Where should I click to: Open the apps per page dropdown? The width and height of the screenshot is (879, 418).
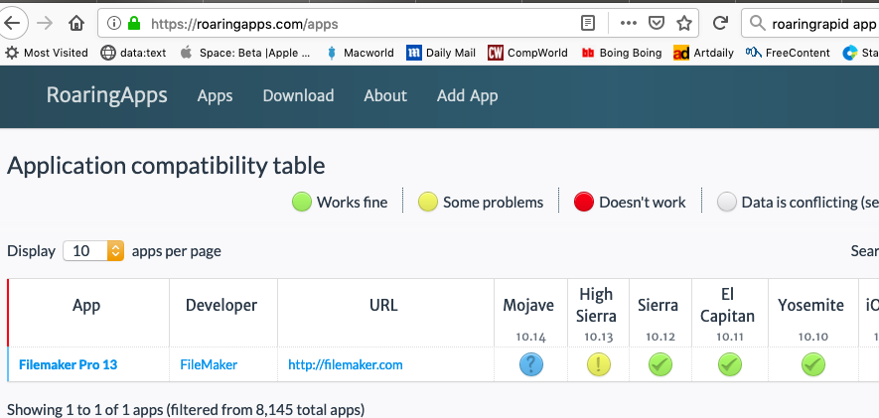[x=93, y=251]
